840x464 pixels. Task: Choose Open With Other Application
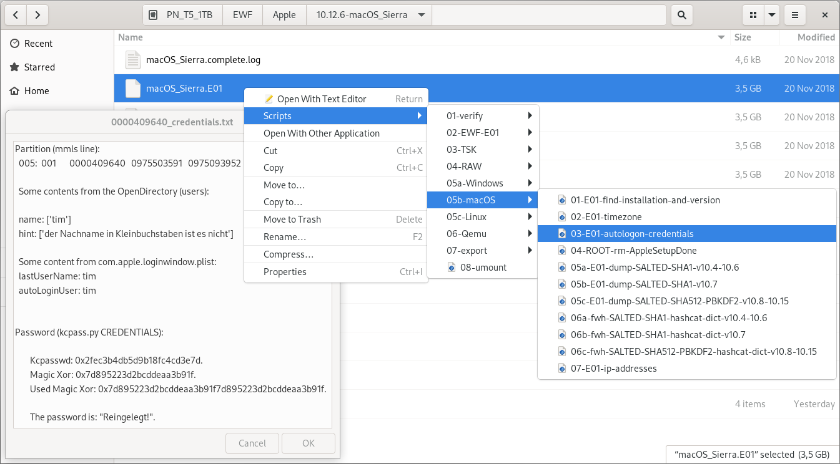[336, 133]
